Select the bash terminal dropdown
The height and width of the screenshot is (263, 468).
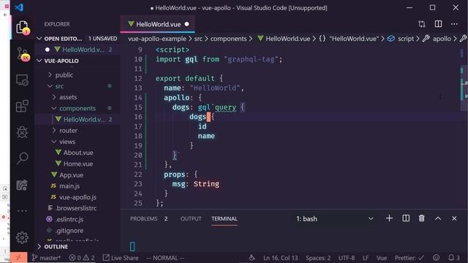[x=335, y=219]
